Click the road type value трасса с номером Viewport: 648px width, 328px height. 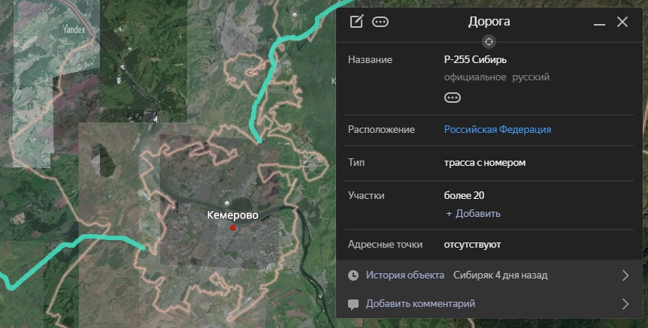(485, 163)
